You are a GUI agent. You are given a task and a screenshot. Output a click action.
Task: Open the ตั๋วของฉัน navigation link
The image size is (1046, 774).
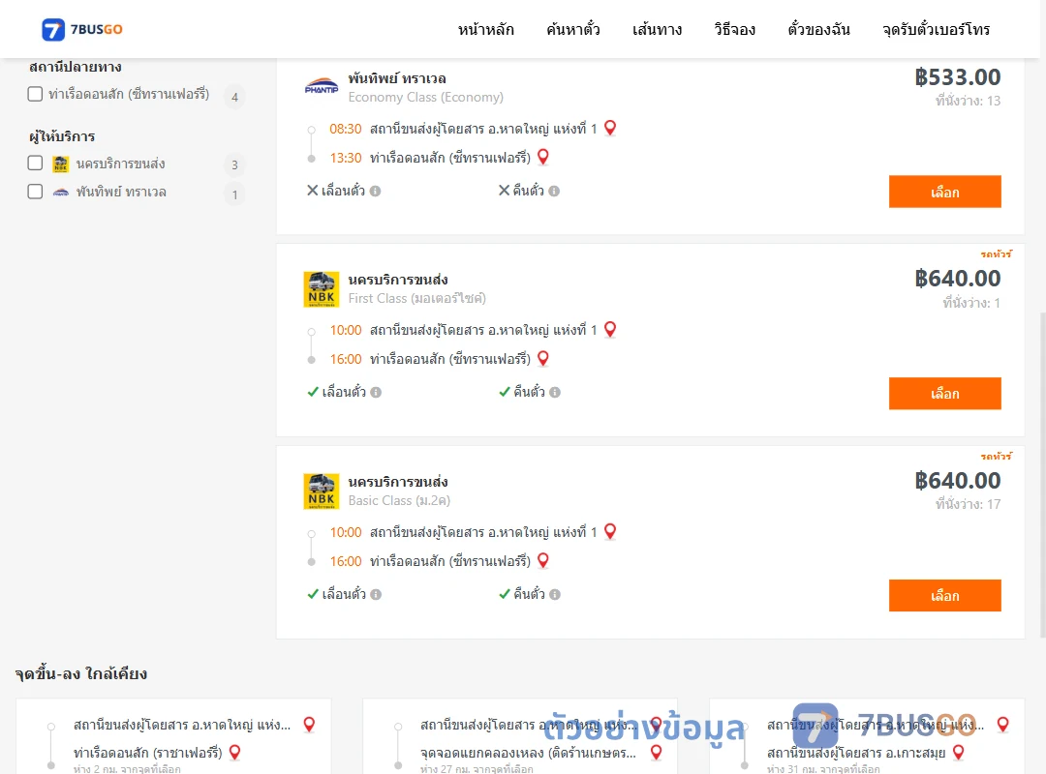pos(818,29)
